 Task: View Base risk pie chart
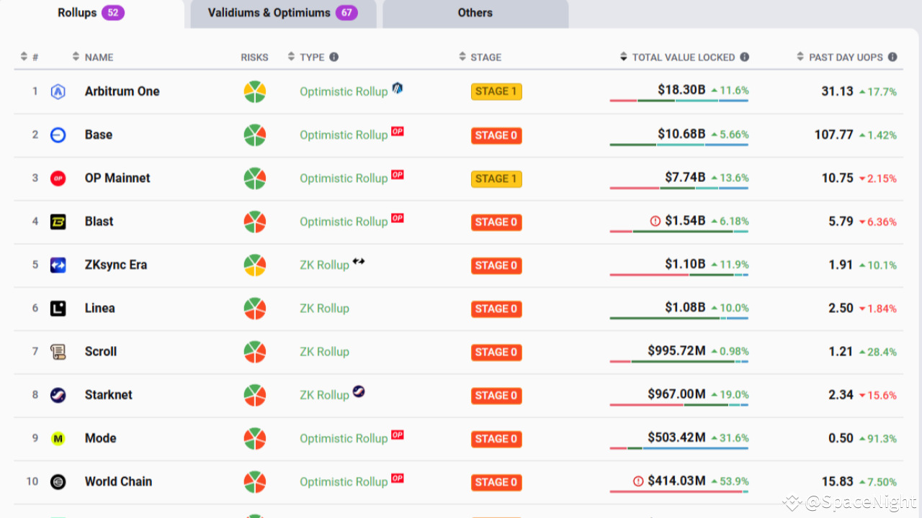tap(255, 135)
